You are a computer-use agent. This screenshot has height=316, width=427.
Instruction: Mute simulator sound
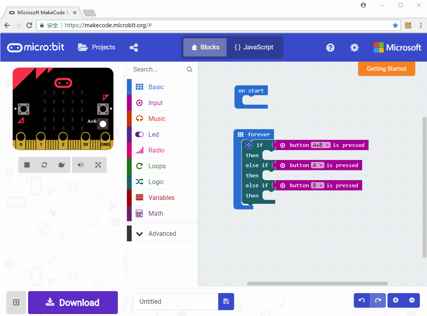click(x=80, y=165)
